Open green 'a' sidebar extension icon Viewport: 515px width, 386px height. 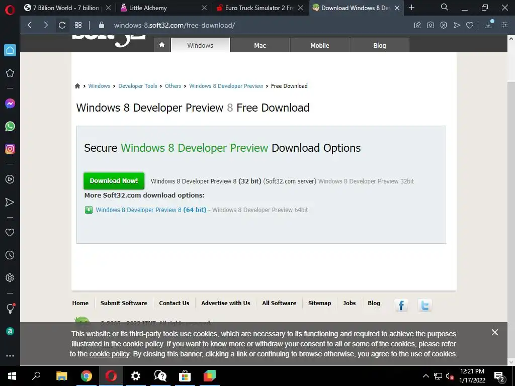pyautogui.click(x=10, y=331)
